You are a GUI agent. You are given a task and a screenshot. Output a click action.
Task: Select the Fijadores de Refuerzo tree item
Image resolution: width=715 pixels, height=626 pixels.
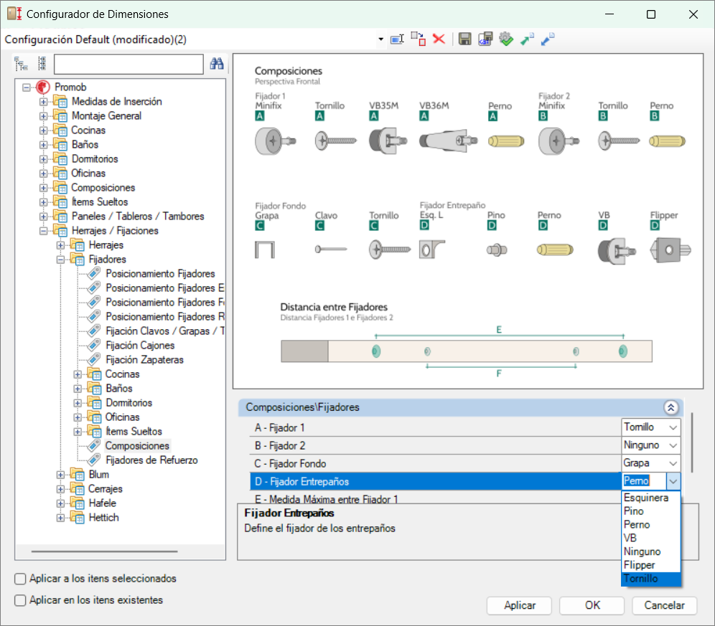click(151, 460)
